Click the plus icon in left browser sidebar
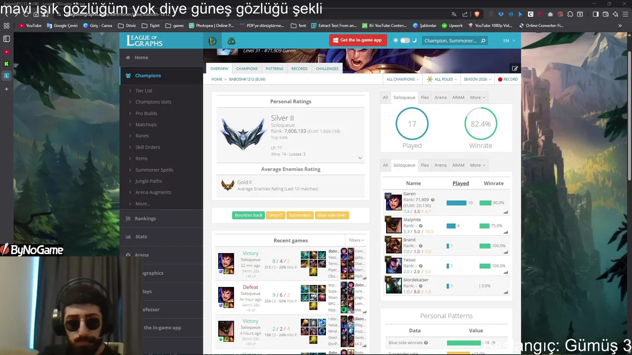The width and height of the screenshot is (632, 355). tap(6, 89)
